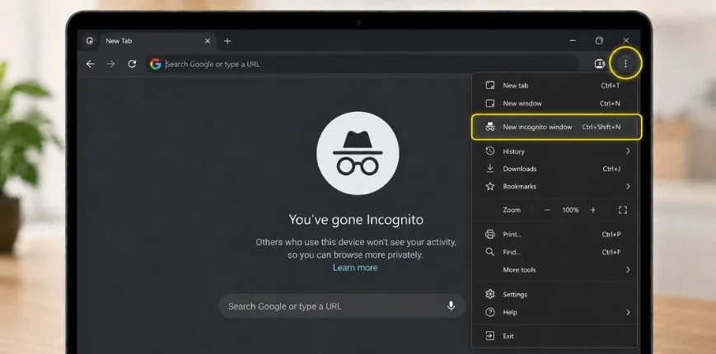Click the forward navigation arrow
The width and height of the screenshot is (716, 354).
pos(110,64)
